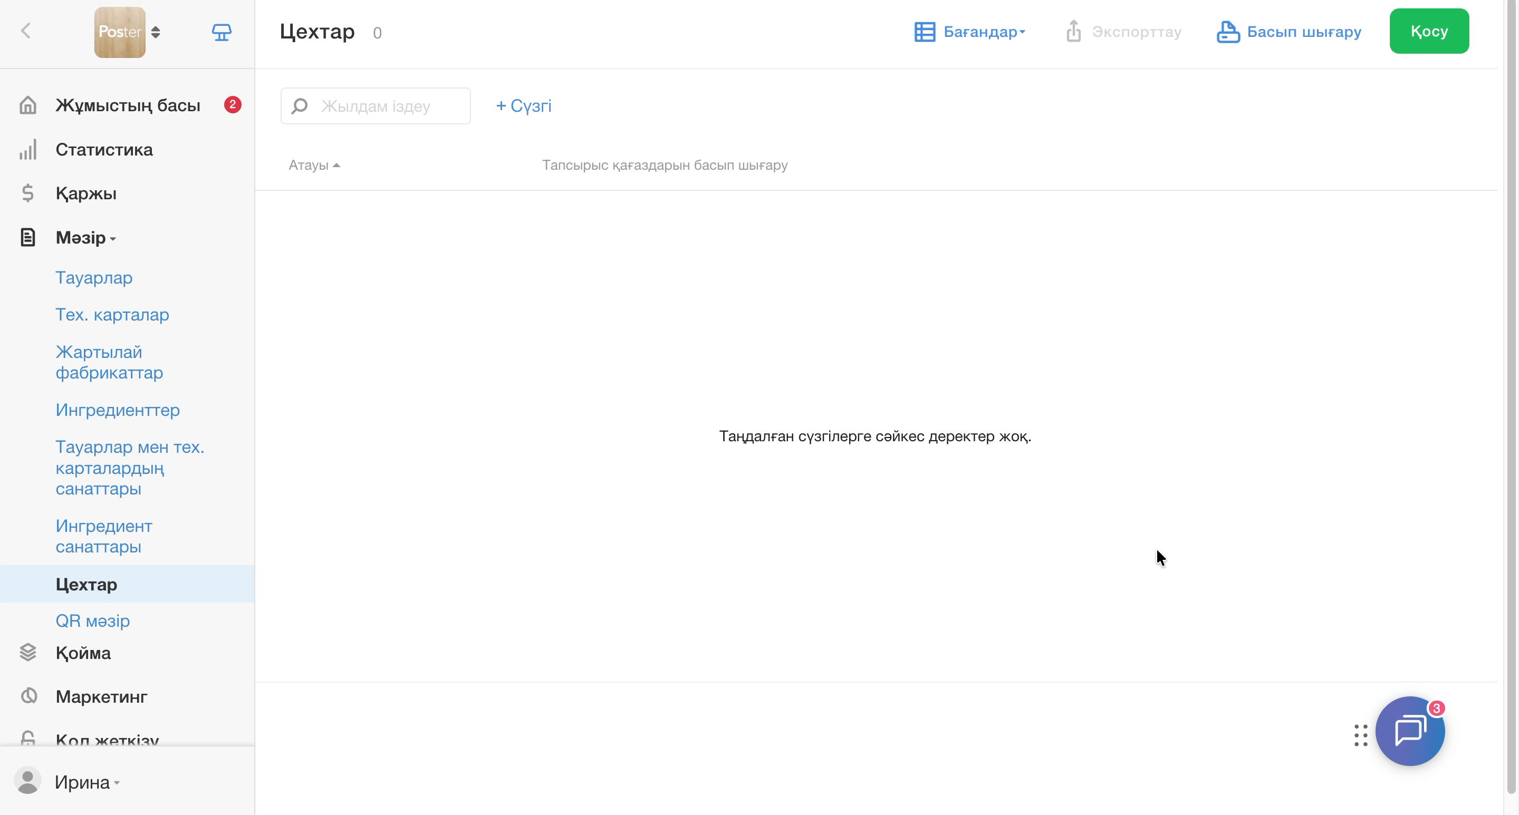The image size is (1519, 815).
Task: Click the Қаржы dollar icon
Action: tap(28, 193)
